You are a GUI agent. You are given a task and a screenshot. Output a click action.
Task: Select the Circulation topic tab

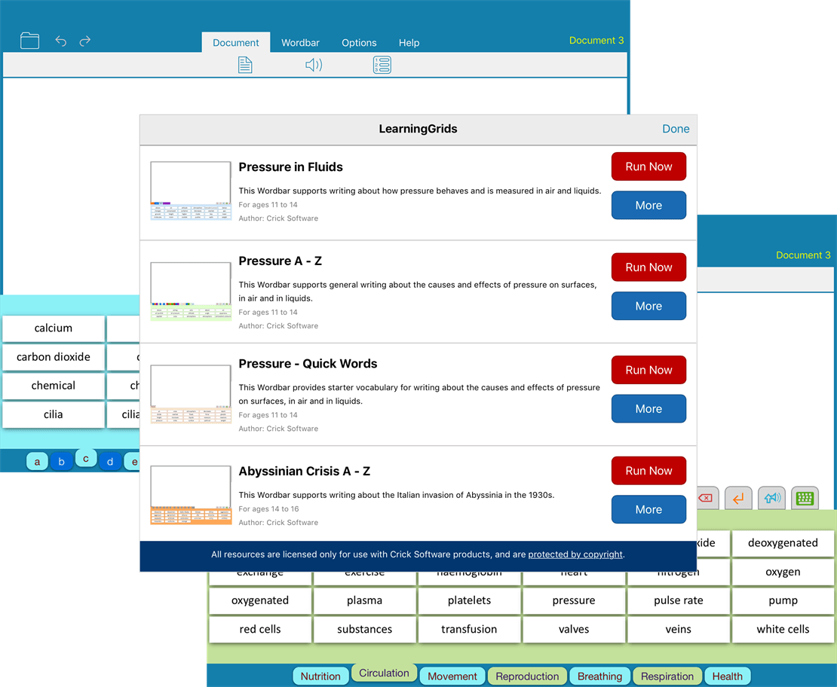click(384, 673)
